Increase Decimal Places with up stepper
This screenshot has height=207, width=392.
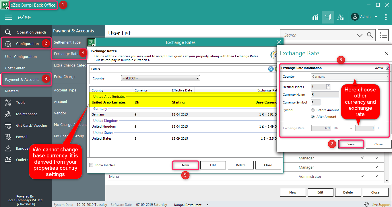point(328,85)
